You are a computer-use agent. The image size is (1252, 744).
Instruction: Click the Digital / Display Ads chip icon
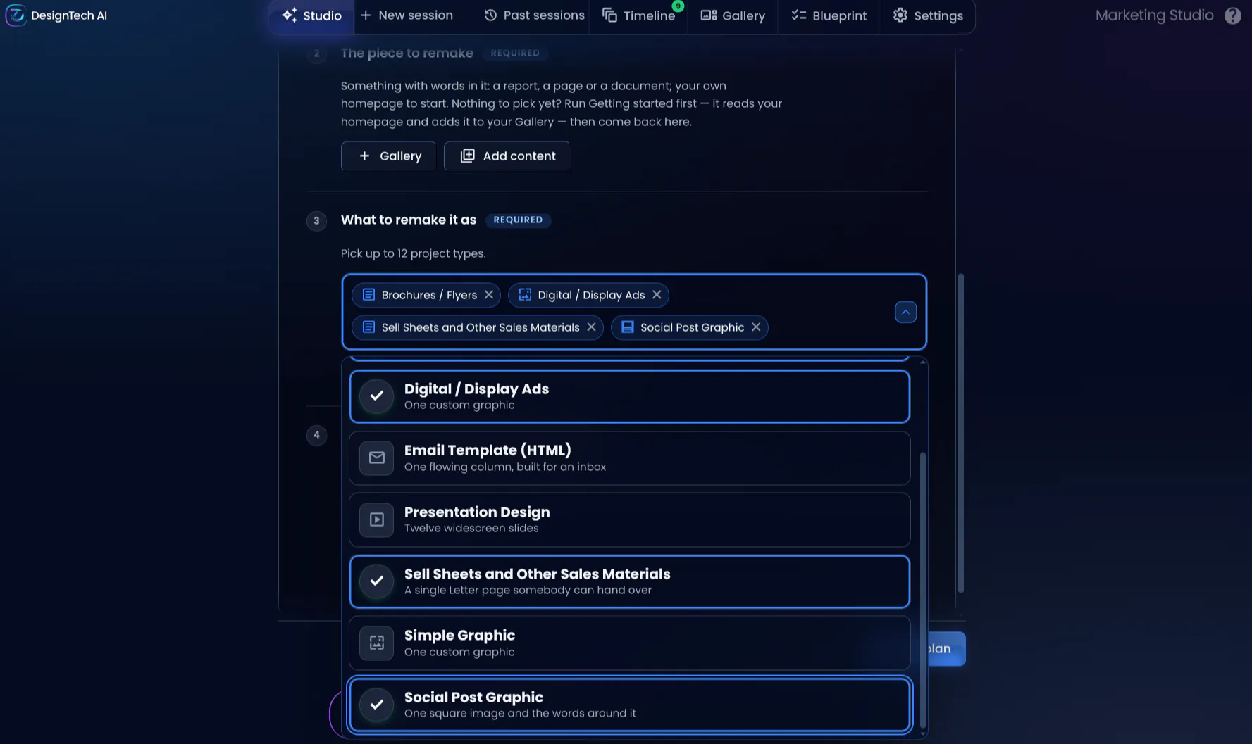pyautogui.click(x=525, y=295)
